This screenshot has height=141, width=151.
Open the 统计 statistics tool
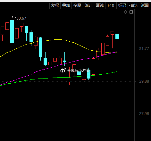[x=88, y=5]
